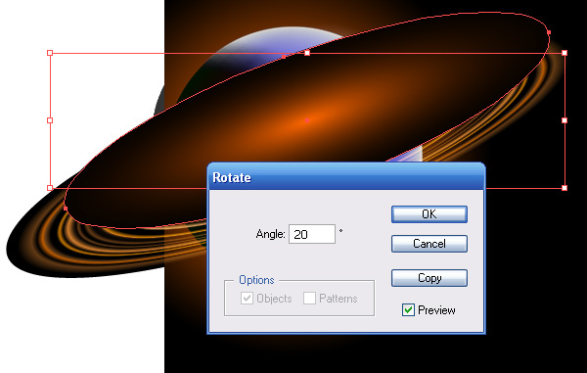Select the middle-left bounding box handle
Screen dimensions: 587x373
pos(50,120)
